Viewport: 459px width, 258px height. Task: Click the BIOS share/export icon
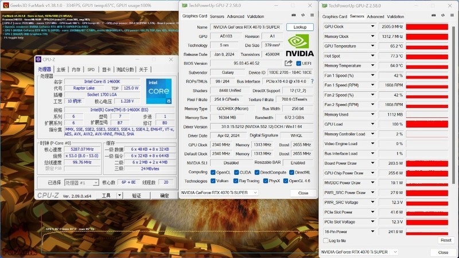coord(289,63)
